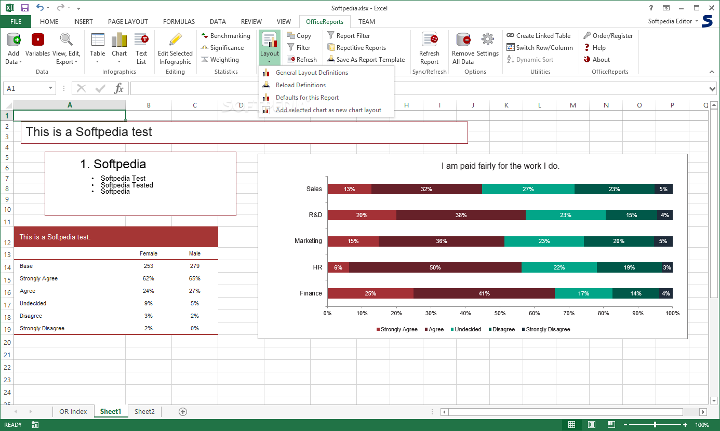Add a new sheet with plus button

[183, 411]
